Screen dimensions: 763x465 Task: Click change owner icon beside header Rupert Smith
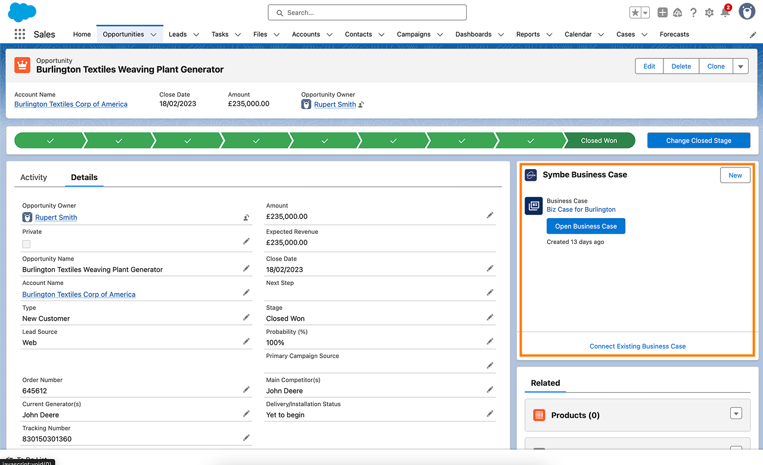tap(361, 104)
